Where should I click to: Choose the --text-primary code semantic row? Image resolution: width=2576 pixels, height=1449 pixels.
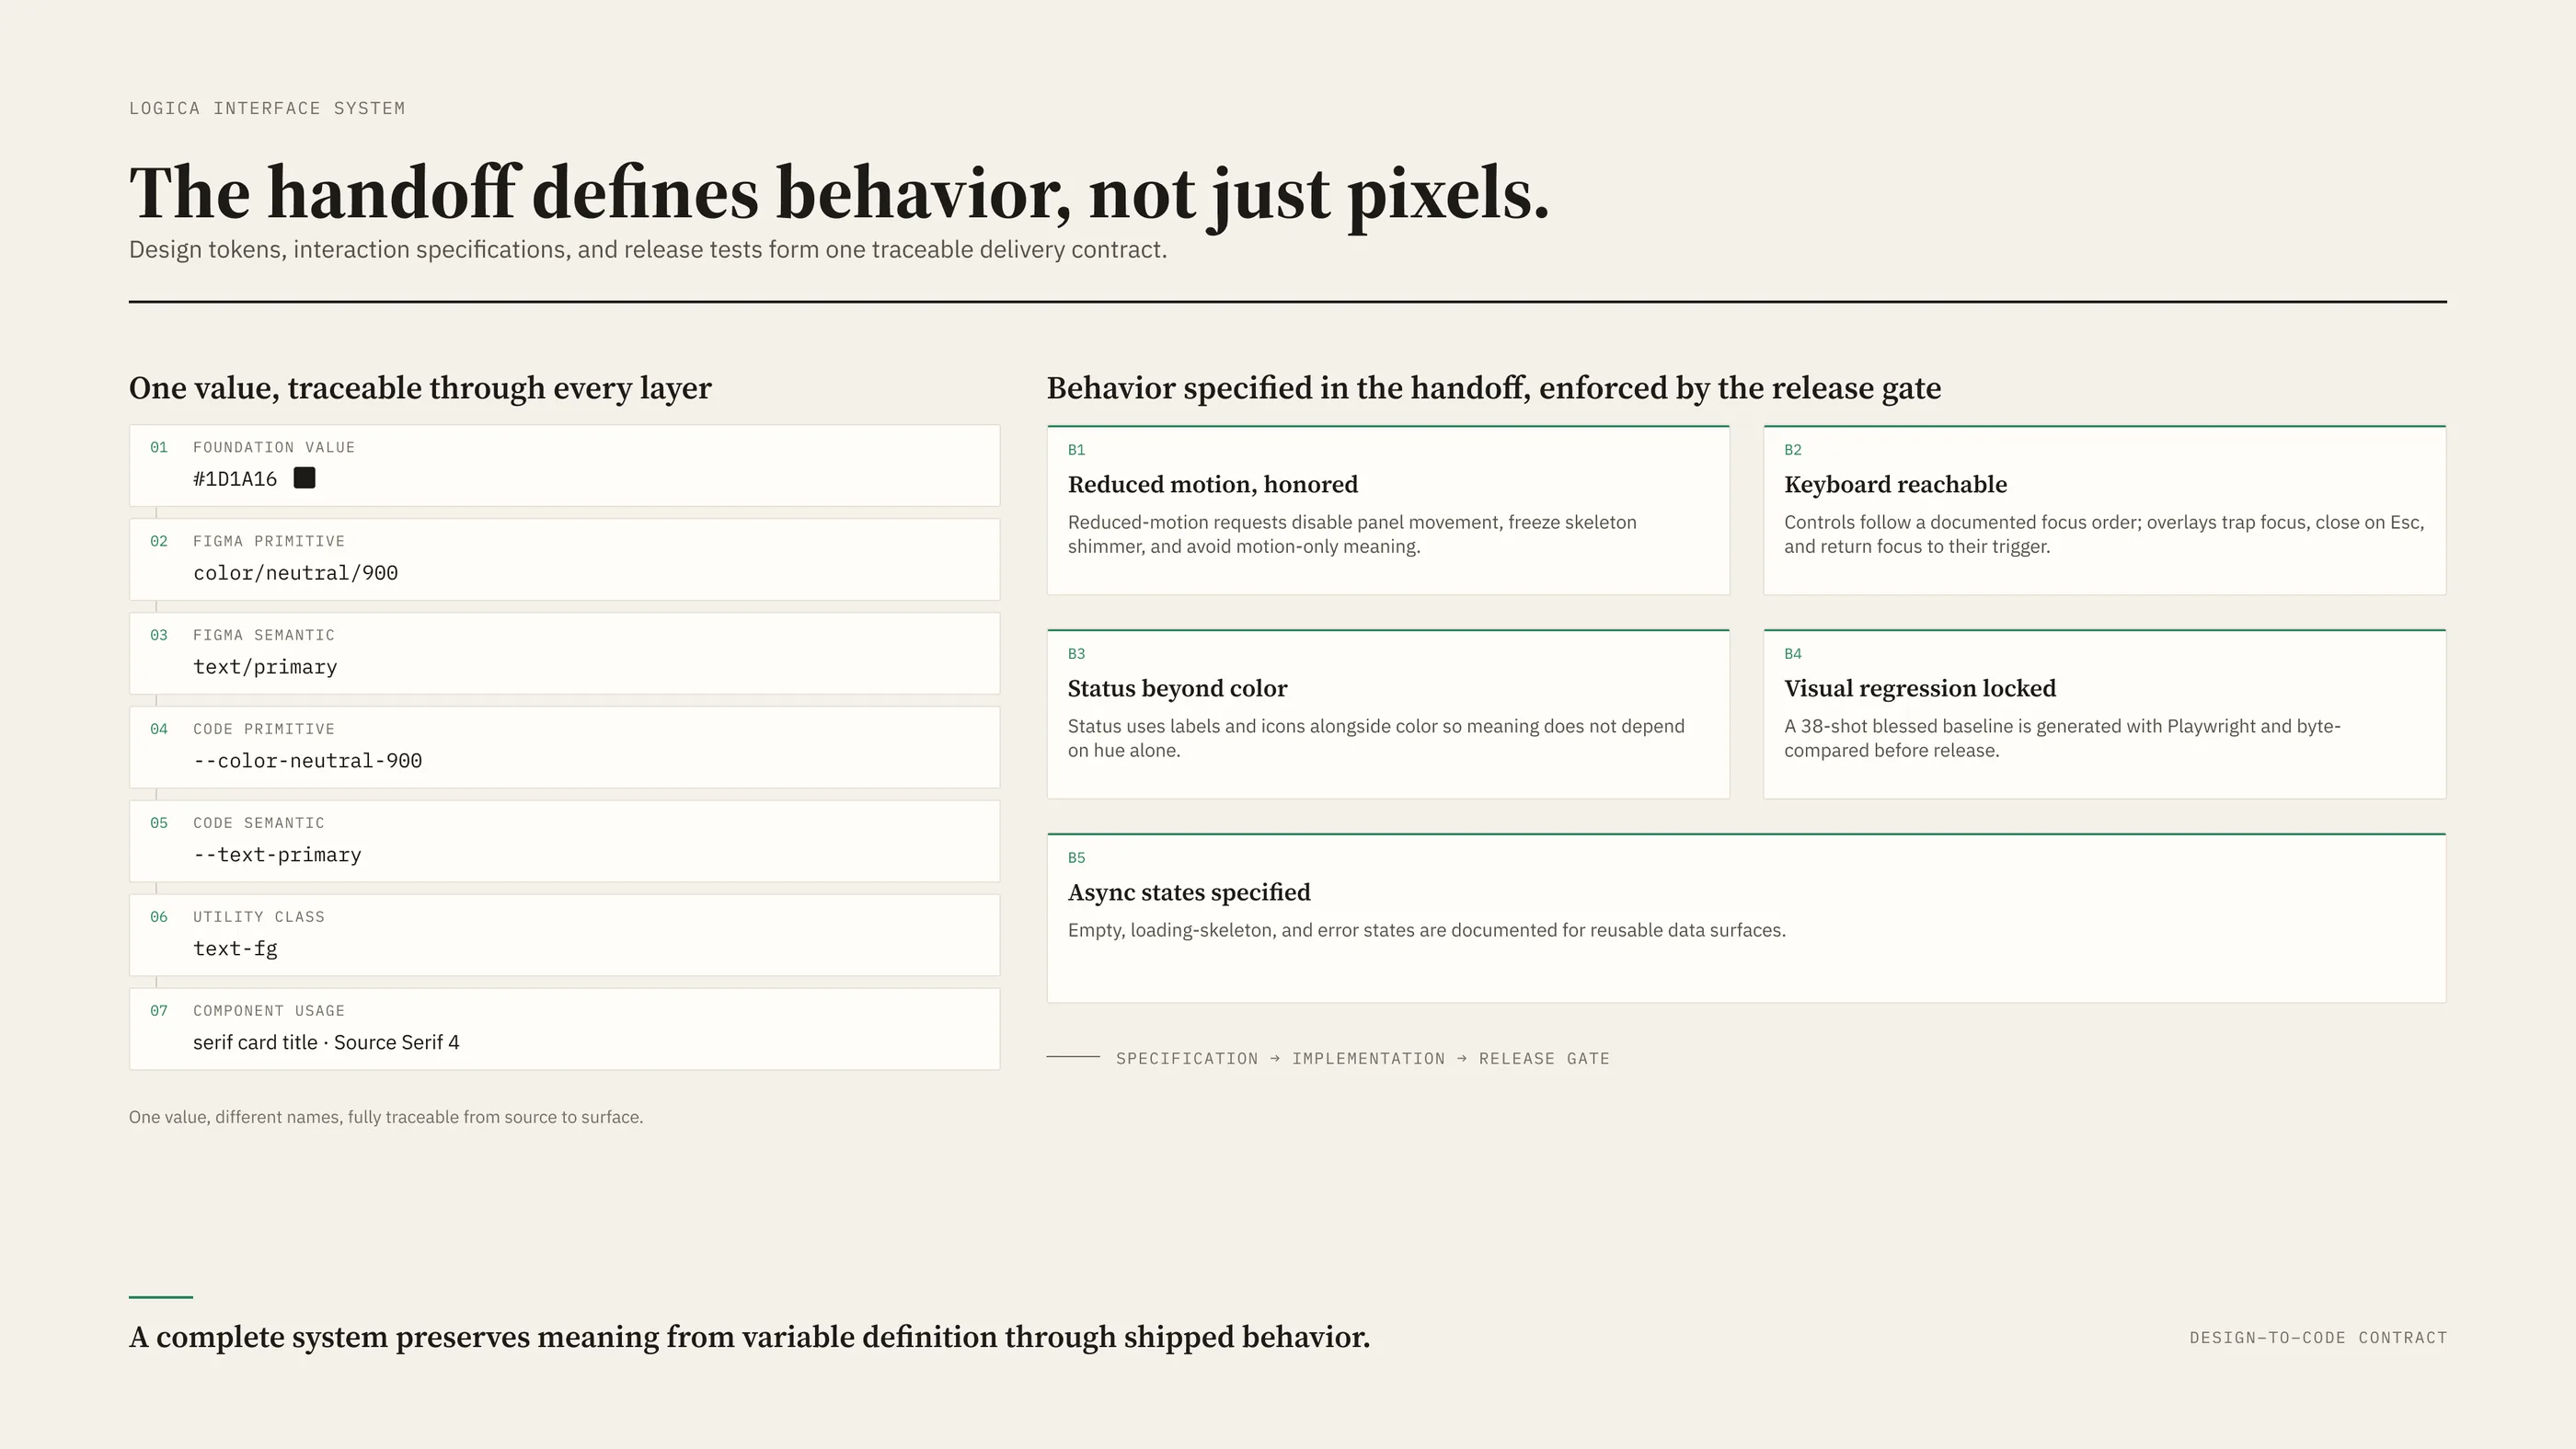(x=564, y=842)
